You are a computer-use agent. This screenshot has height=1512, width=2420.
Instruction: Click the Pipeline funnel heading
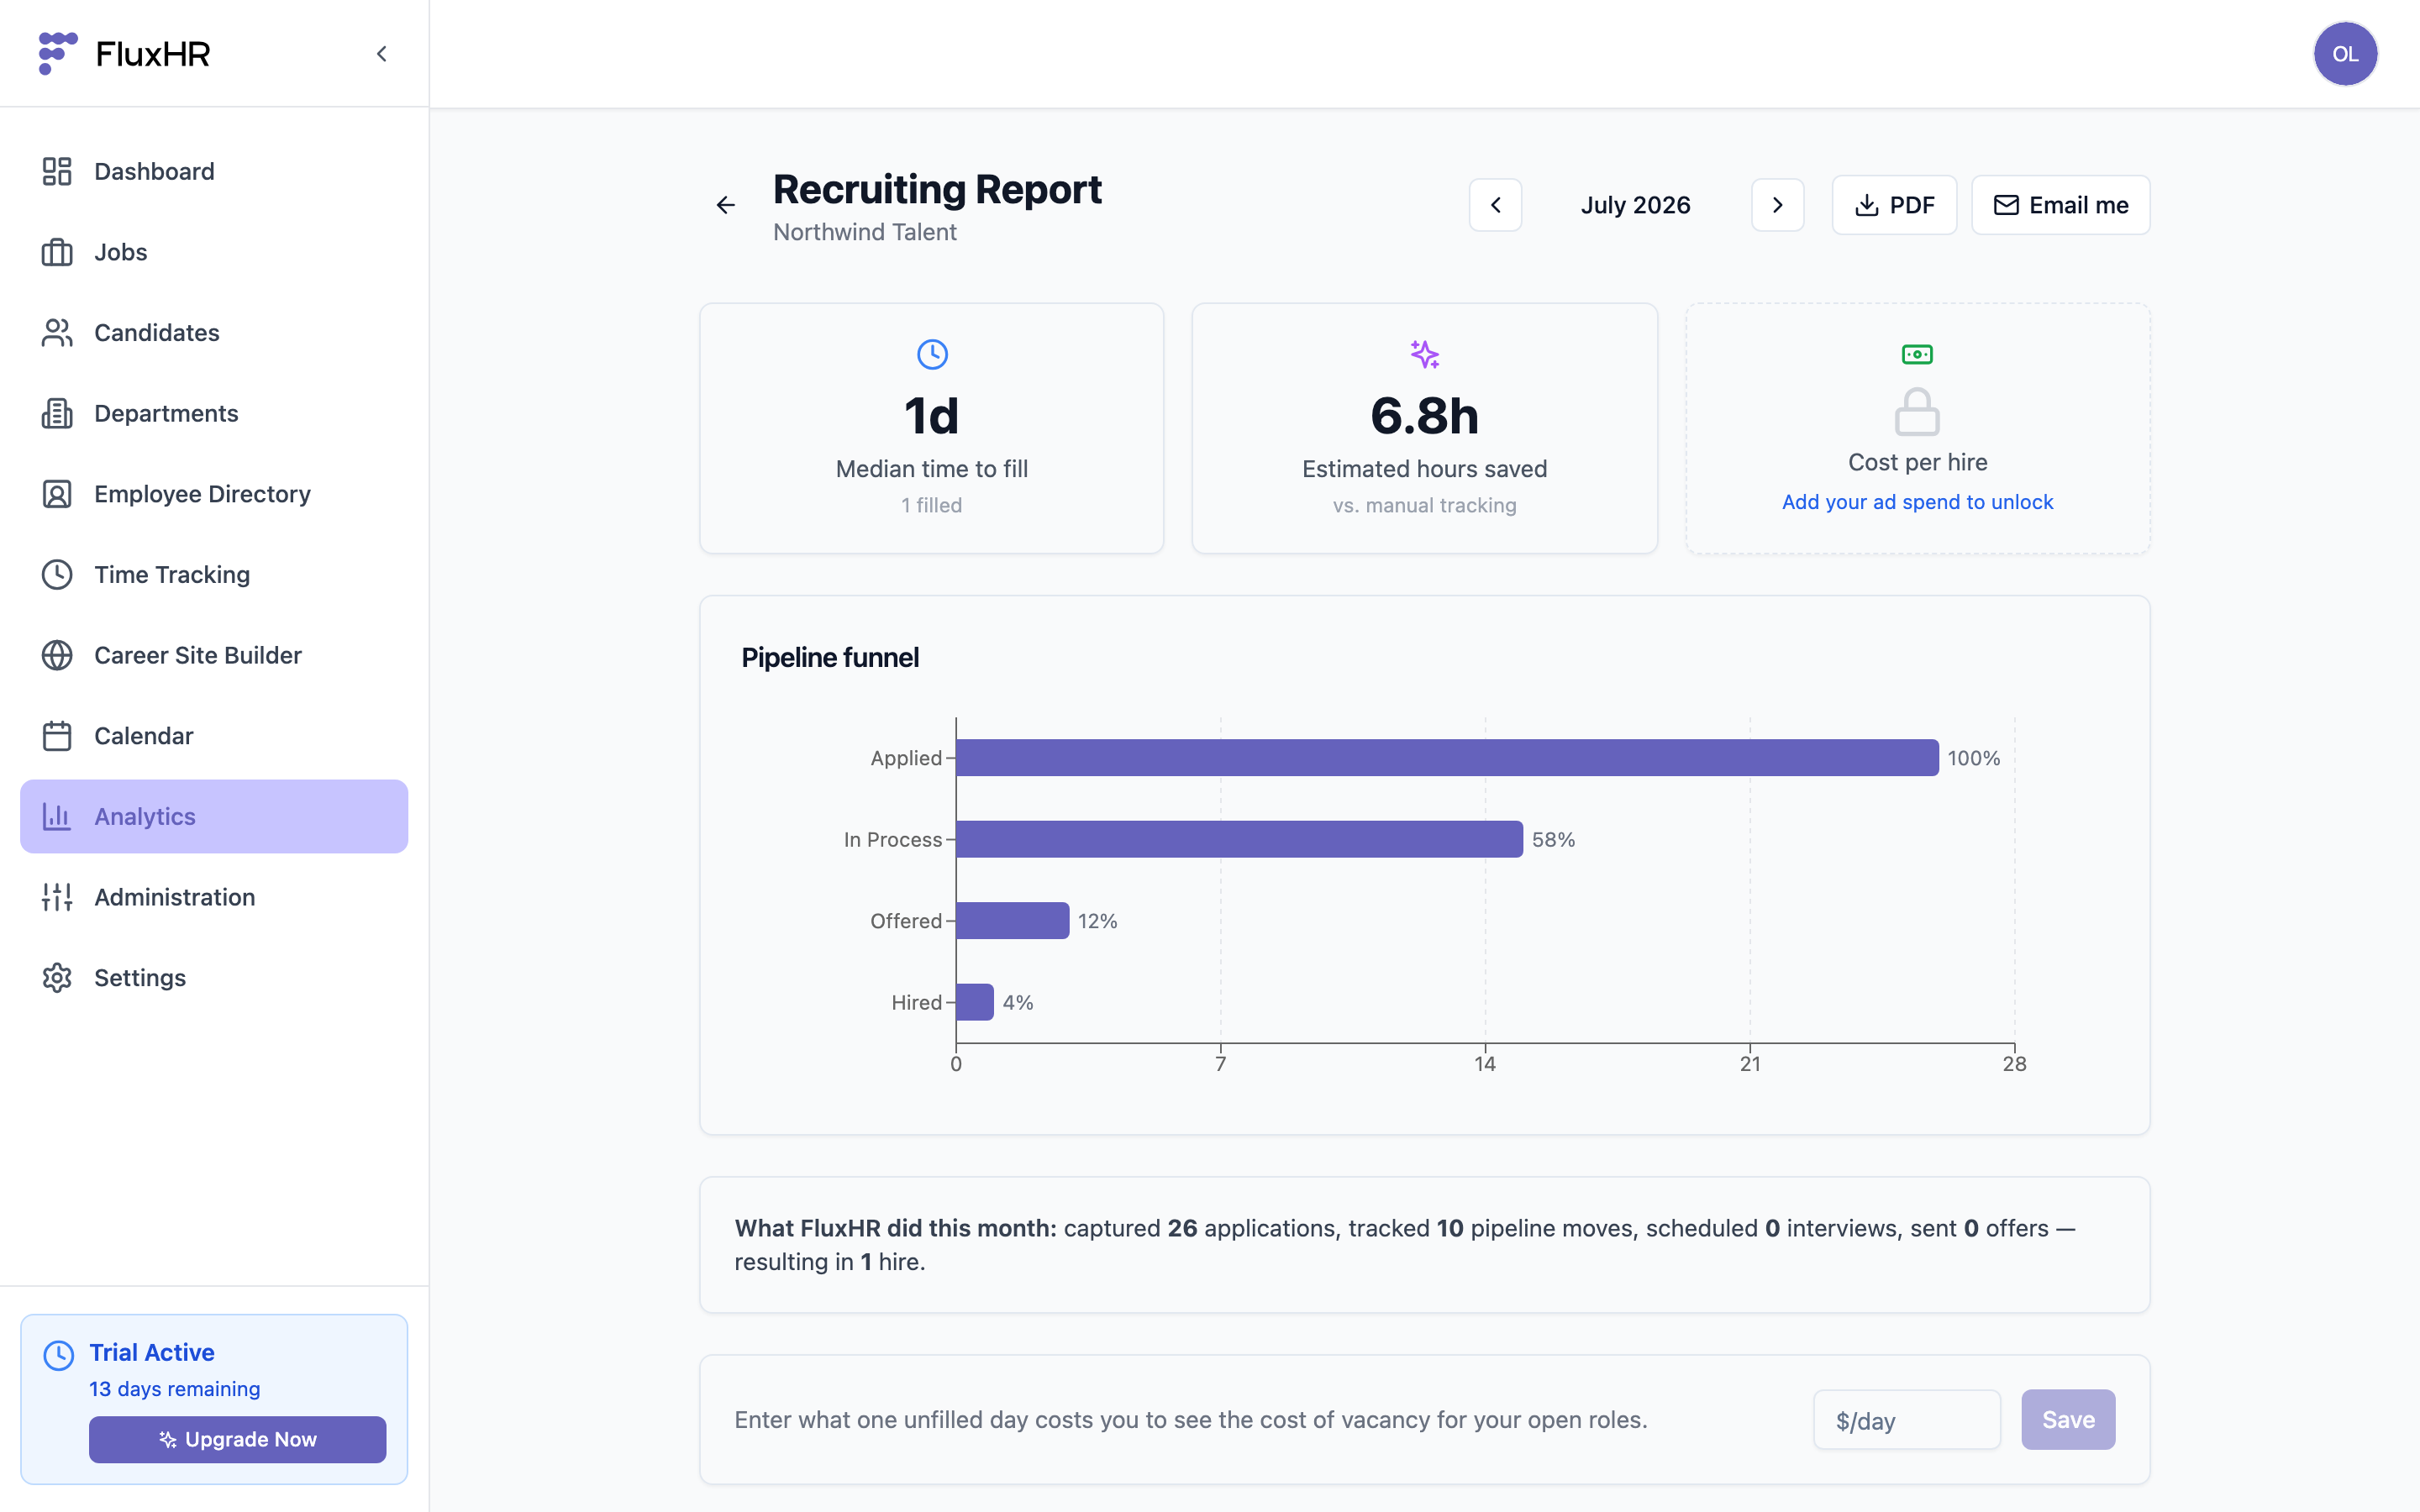tap(829, 657)
